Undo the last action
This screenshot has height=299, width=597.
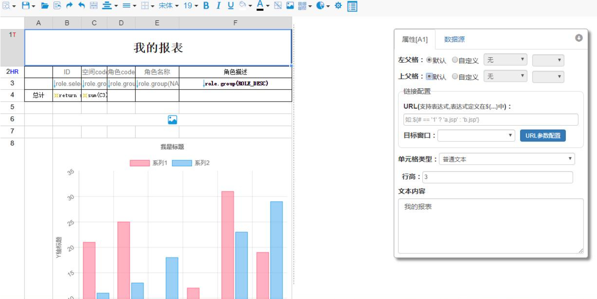(x=81, y=6)
